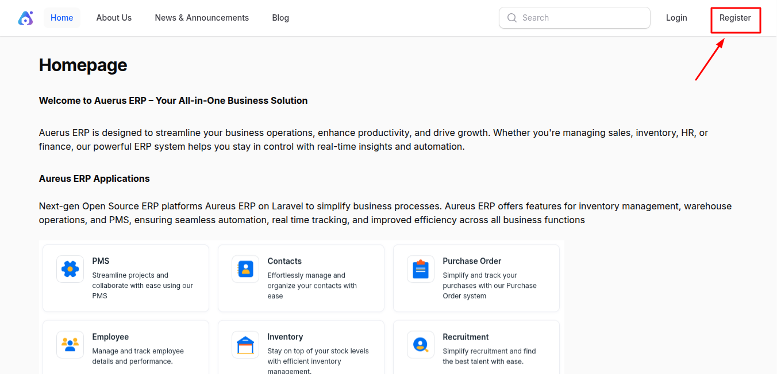Go to About Us page

pyautogui.click(x=114, y=18)
